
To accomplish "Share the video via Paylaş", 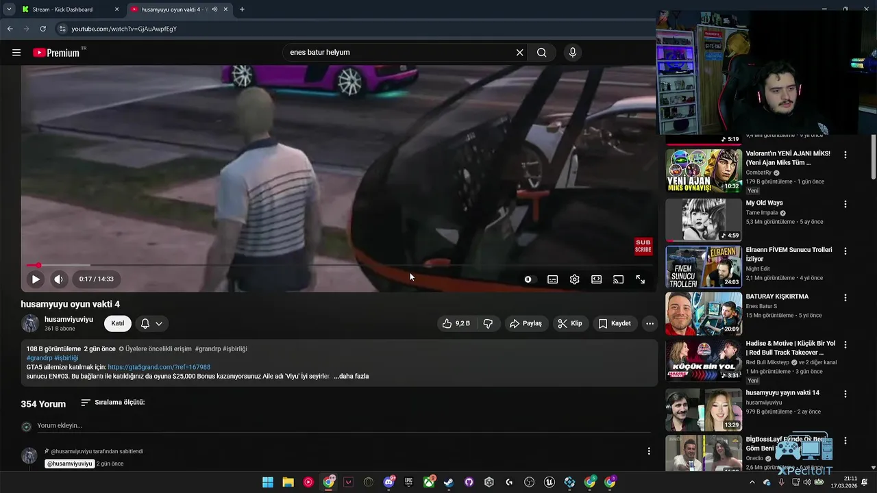I will tap(526, 323).
